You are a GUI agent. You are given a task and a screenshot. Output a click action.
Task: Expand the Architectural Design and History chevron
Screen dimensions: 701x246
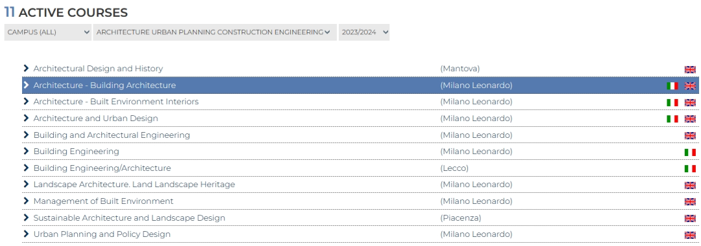click(26, 68)
